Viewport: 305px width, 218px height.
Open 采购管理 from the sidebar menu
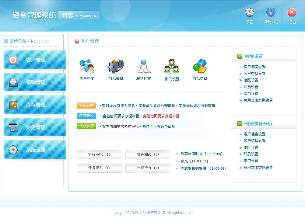coord(35,82)
